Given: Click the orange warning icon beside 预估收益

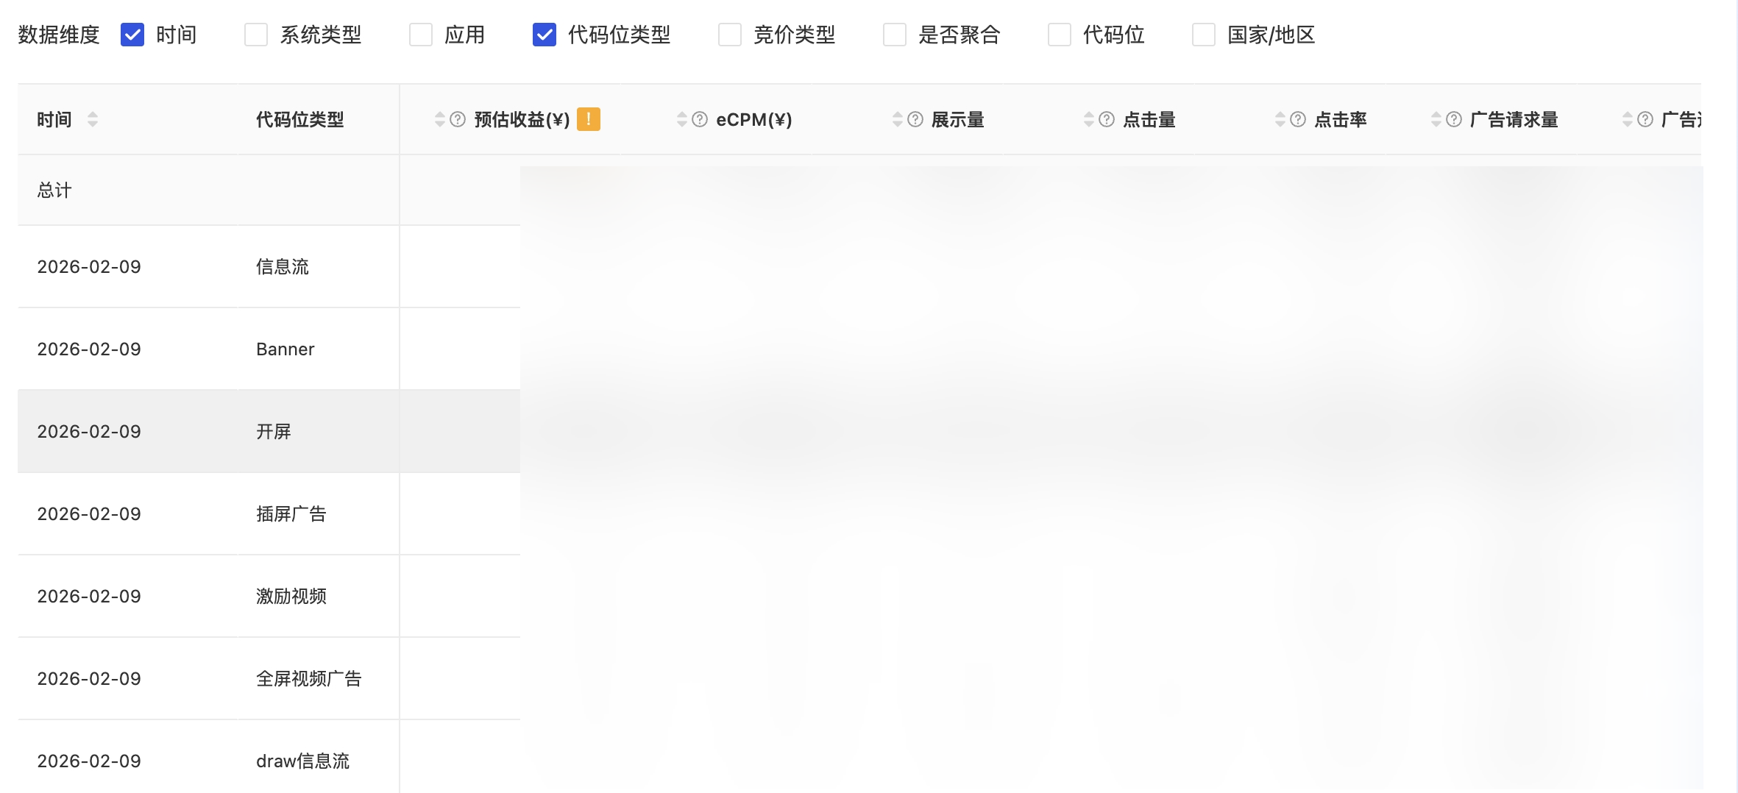Looking at the screenshot, I should coord(588,119).
